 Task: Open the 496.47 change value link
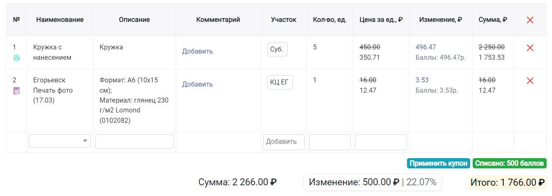(426, 47)
